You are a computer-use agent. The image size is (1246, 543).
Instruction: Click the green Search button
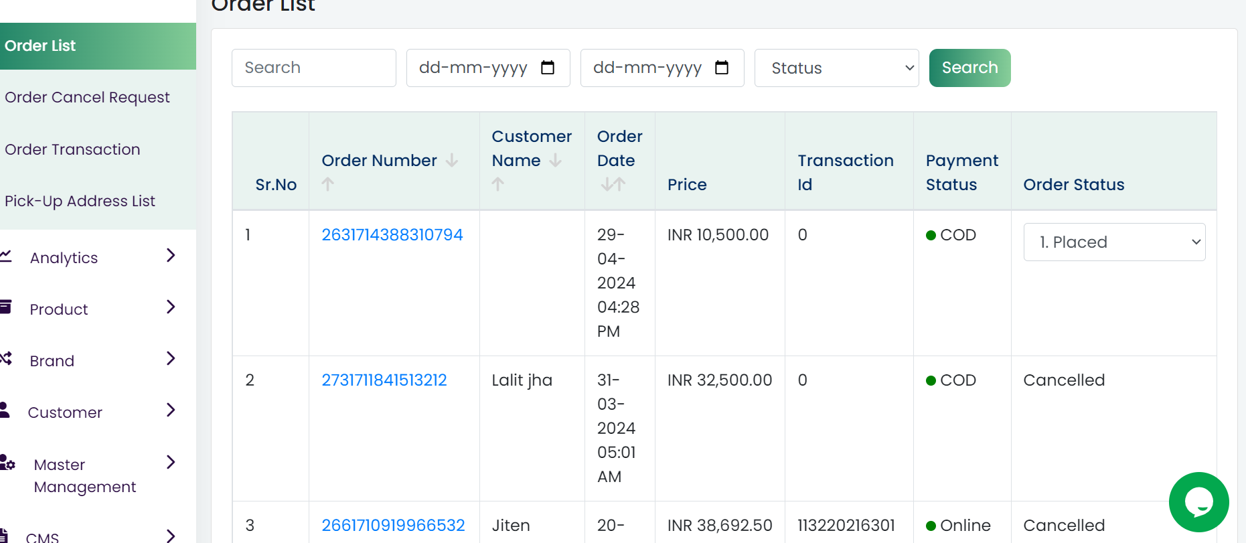(x=969, y=68)
